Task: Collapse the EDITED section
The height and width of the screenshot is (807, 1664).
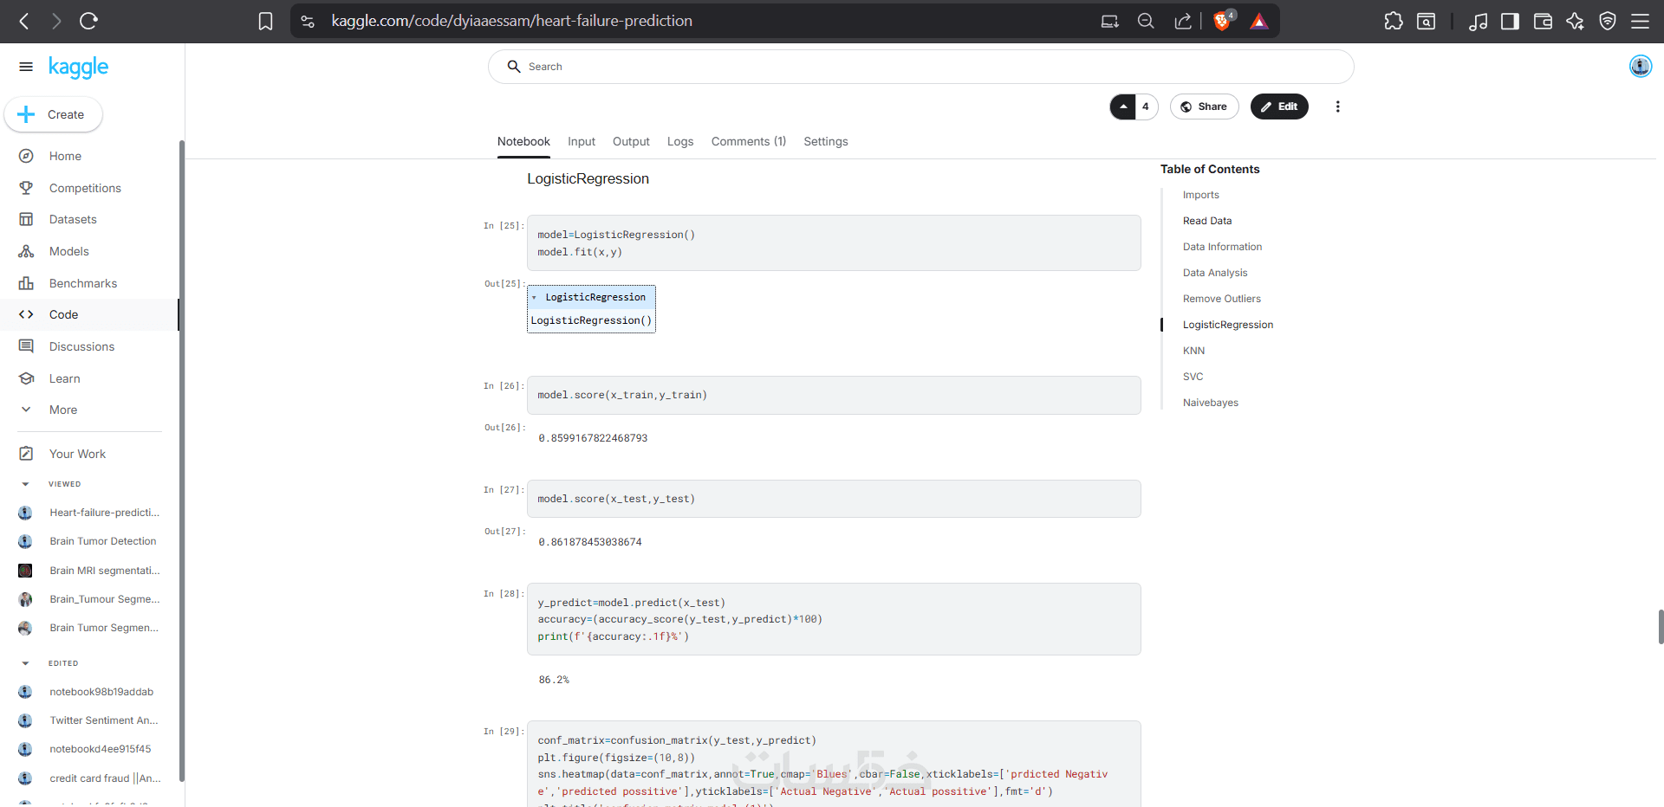Action: [26, 663]
